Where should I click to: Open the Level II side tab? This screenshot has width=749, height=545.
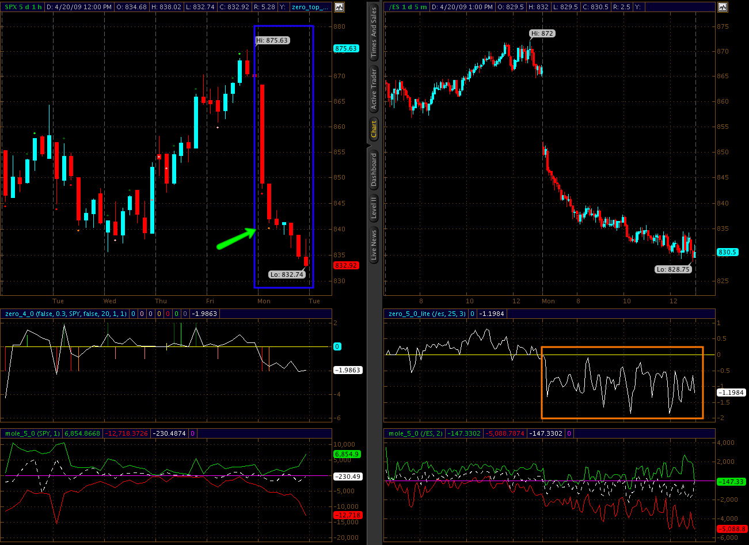click(x=374, y=207)
